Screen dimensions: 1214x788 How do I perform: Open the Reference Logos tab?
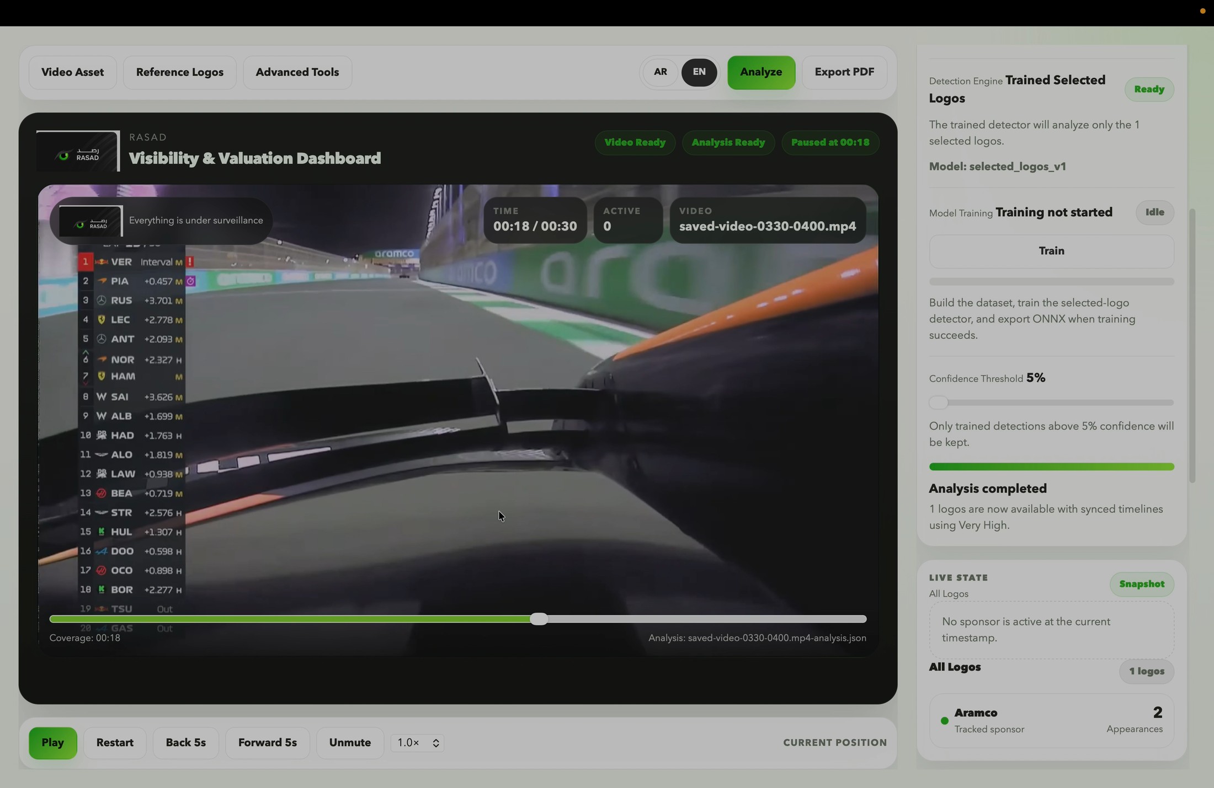tap(179, 72)
